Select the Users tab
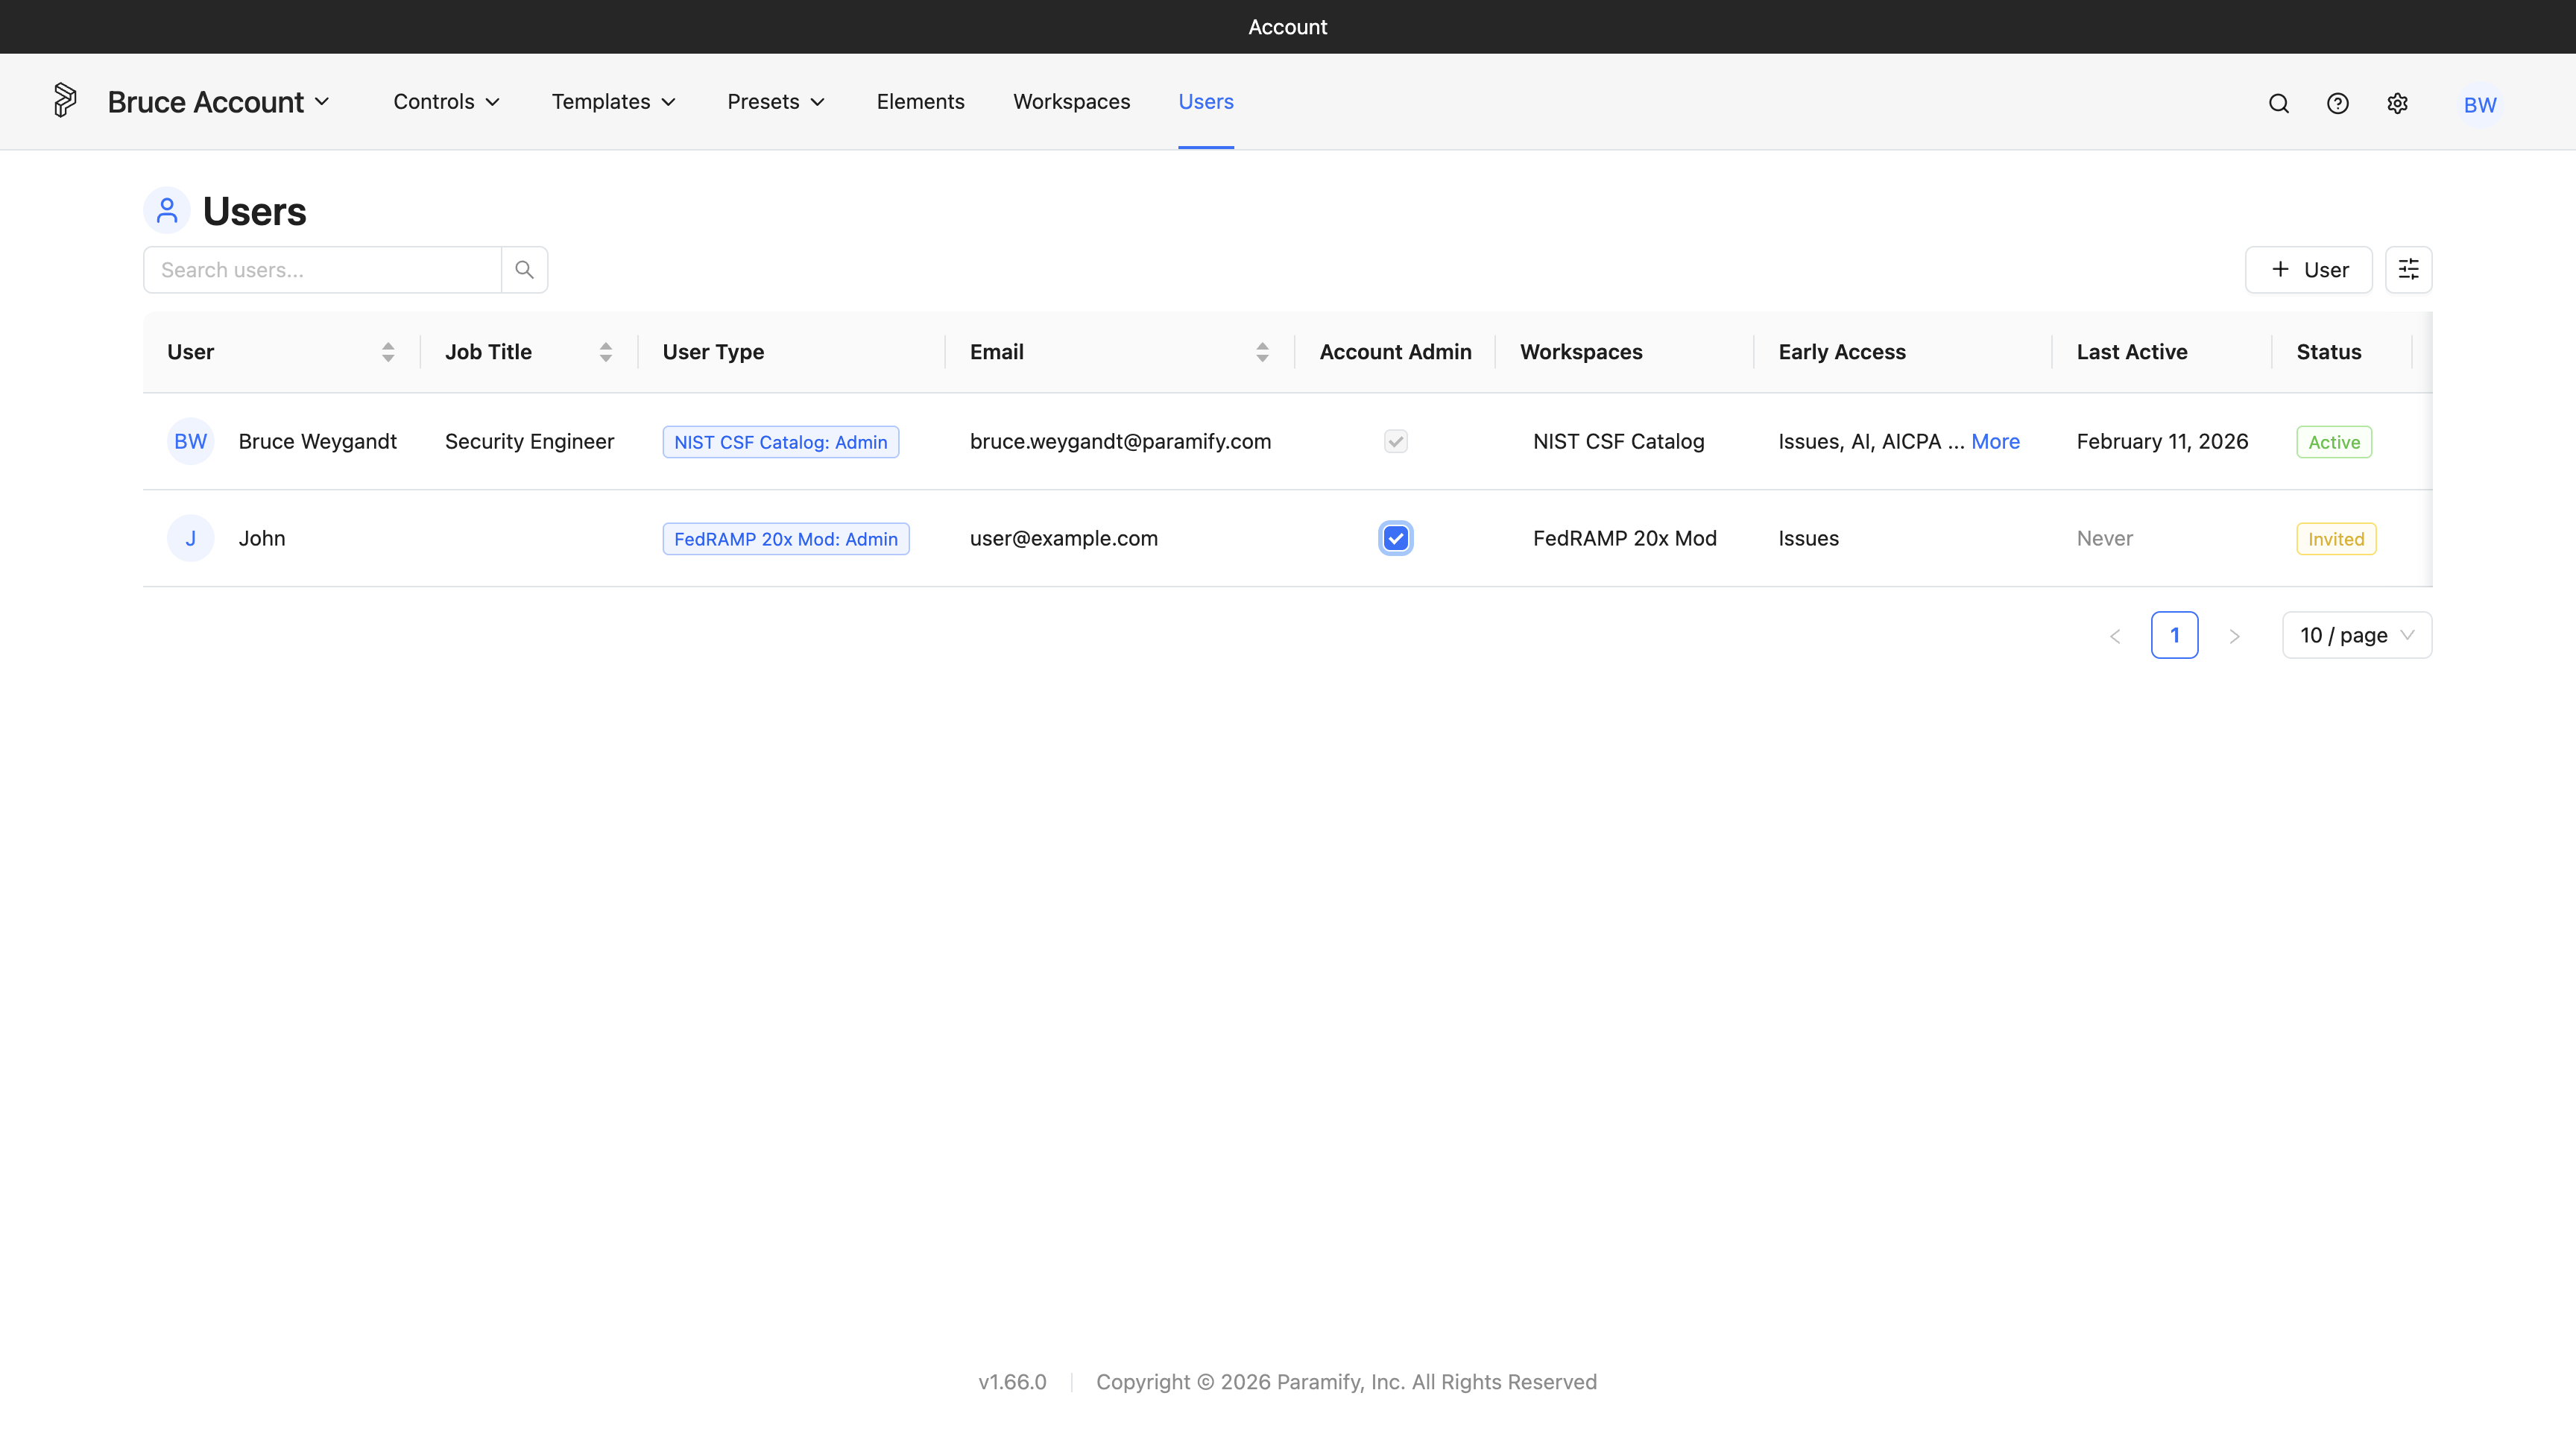 [x=1205, y=102]
